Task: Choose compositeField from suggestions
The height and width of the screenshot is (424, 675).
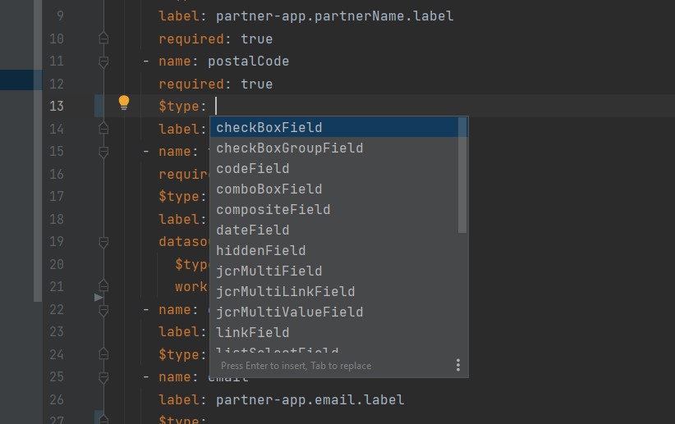Action: pyautogui.click(x=273, y=210)
